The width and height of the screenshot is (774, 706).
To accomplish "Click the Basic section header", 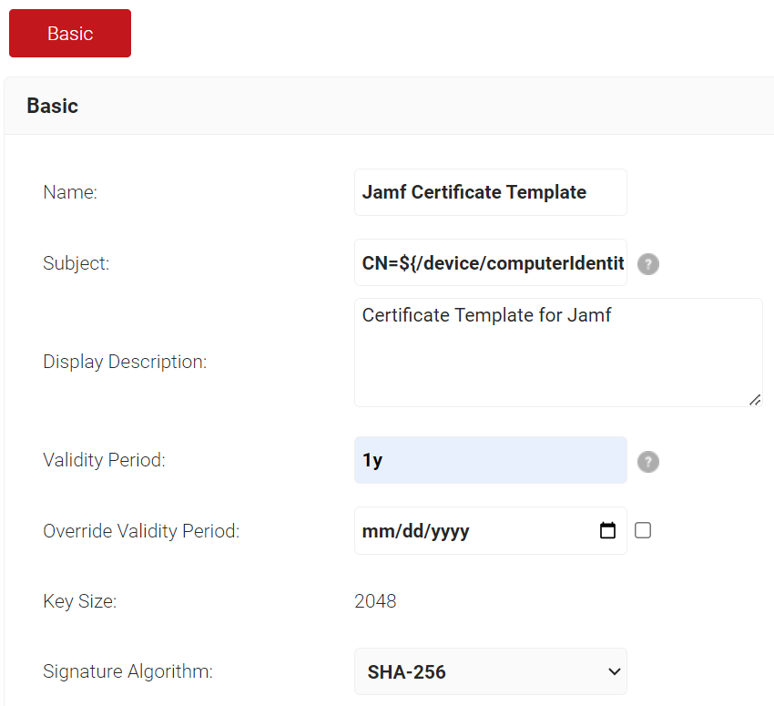I will 52,106.
